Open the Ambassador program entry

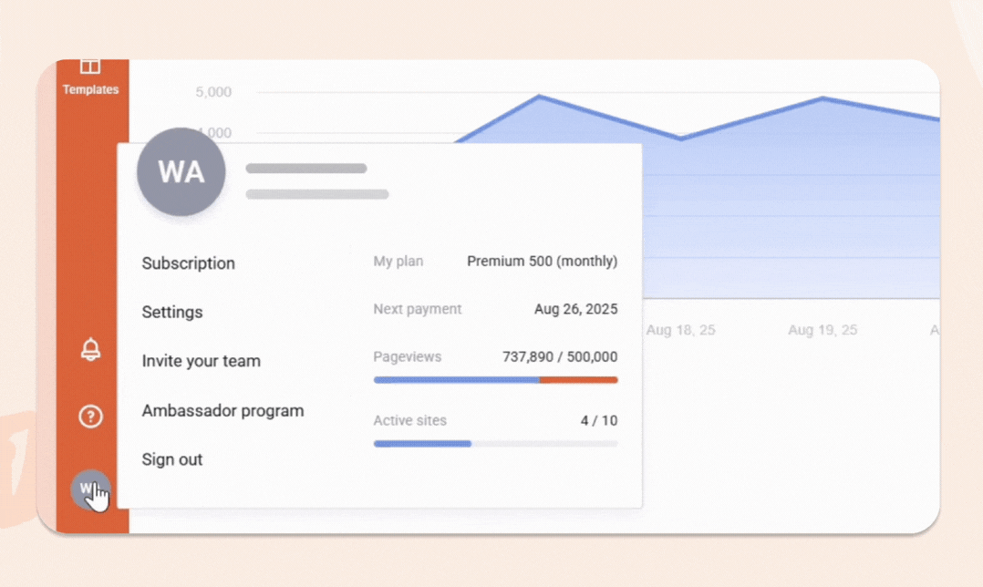223,410
